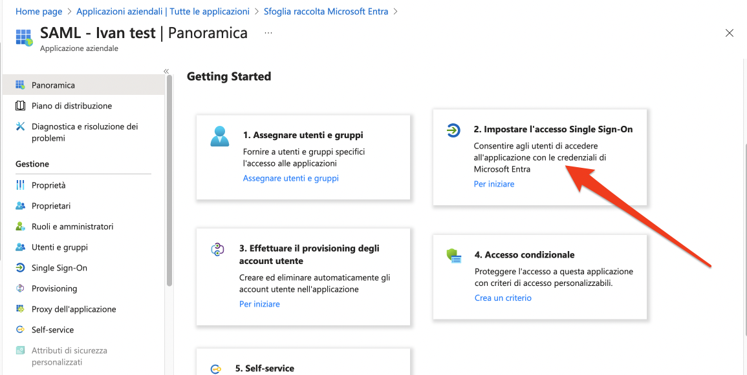Click title 2. Impostare l'accesso Single Sign-On
This screenshot has width=747, height=375.
[553, 129]
